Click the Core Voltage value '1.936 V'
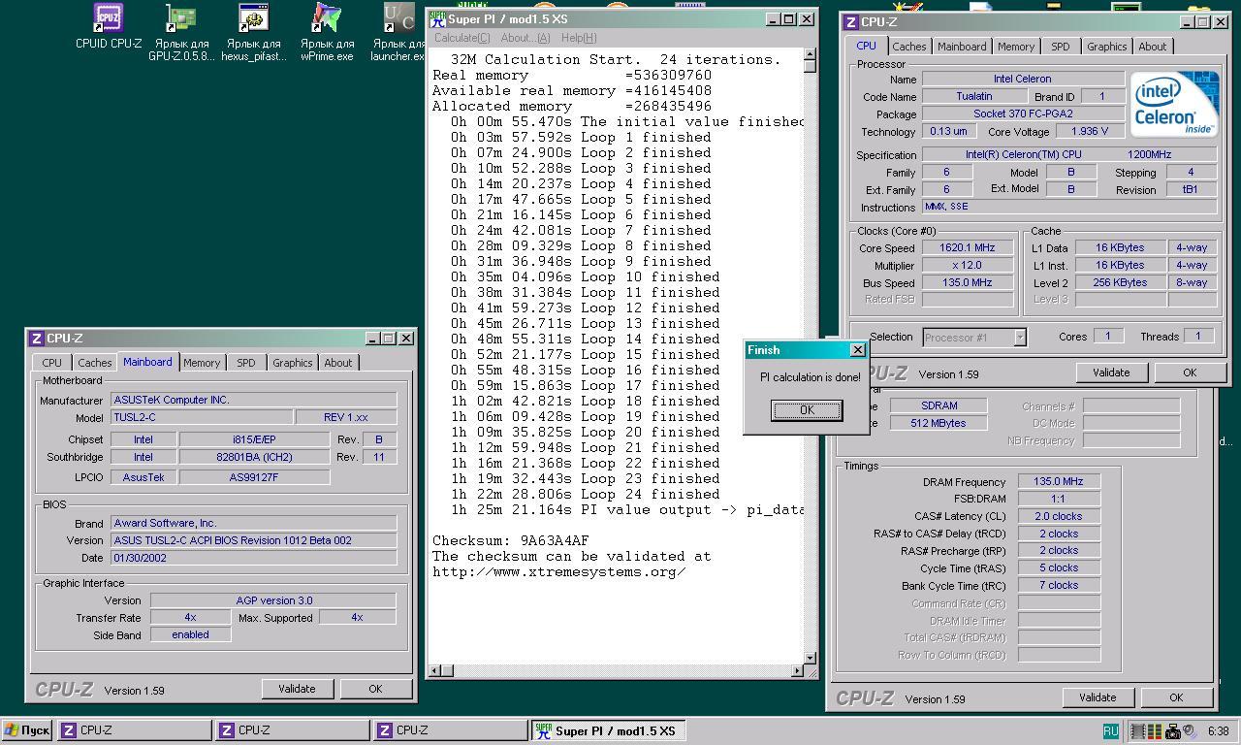This screenshot has width=1241, height=745. click(1090, 132)
